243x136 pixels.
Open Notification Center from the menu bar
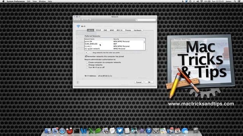(x=239, y=1)
